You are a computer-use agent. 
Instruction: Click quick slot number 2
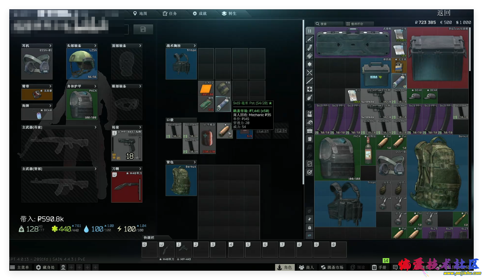(201, 249)
